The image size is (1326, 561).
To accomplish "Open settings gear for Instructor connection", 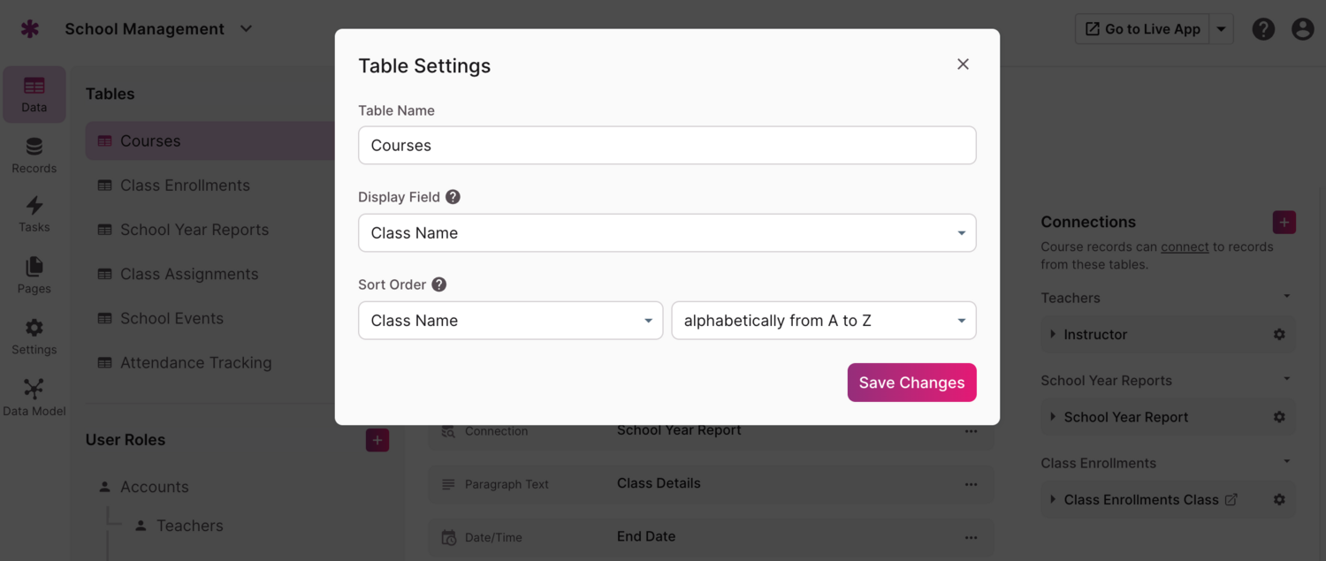I will point(1279,335).
